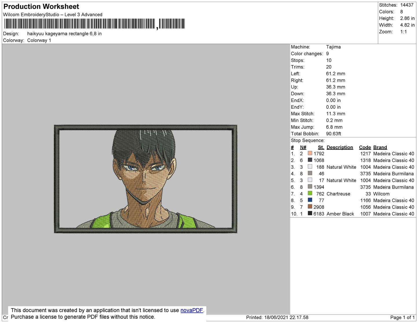The width and height of the screenshot is (418, 323).
Task: Click 'Amber Black' description in row 10
Action: click(340, 214)
